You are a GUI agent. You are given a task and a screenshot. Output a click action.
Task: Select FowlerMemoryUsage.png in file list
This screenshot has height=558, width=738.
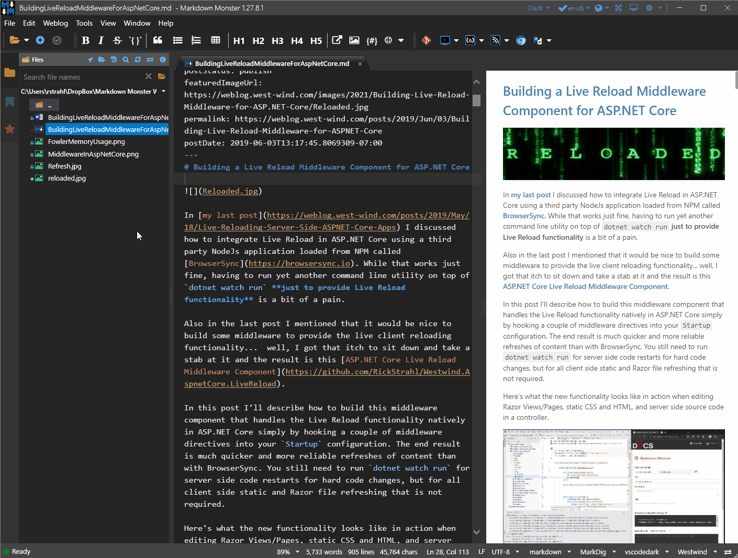pyautogui.click(x=86, y=142)
